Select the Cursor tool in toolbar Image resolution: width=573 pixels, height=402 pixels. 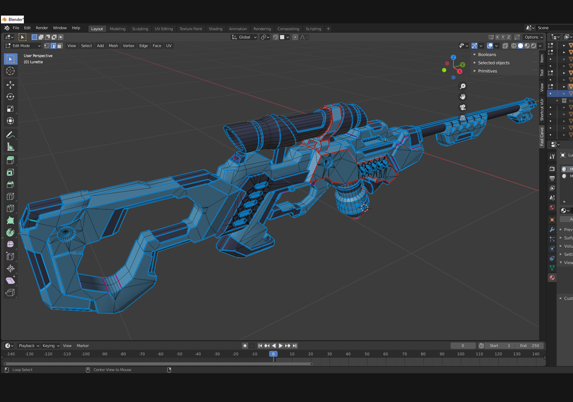[x=10, y=71]
